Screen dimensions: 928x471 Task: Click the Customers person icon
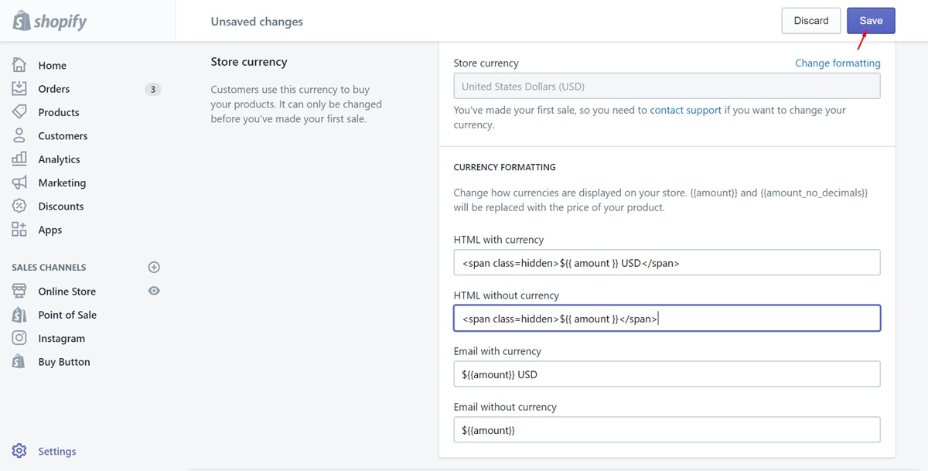click(19, 136)
